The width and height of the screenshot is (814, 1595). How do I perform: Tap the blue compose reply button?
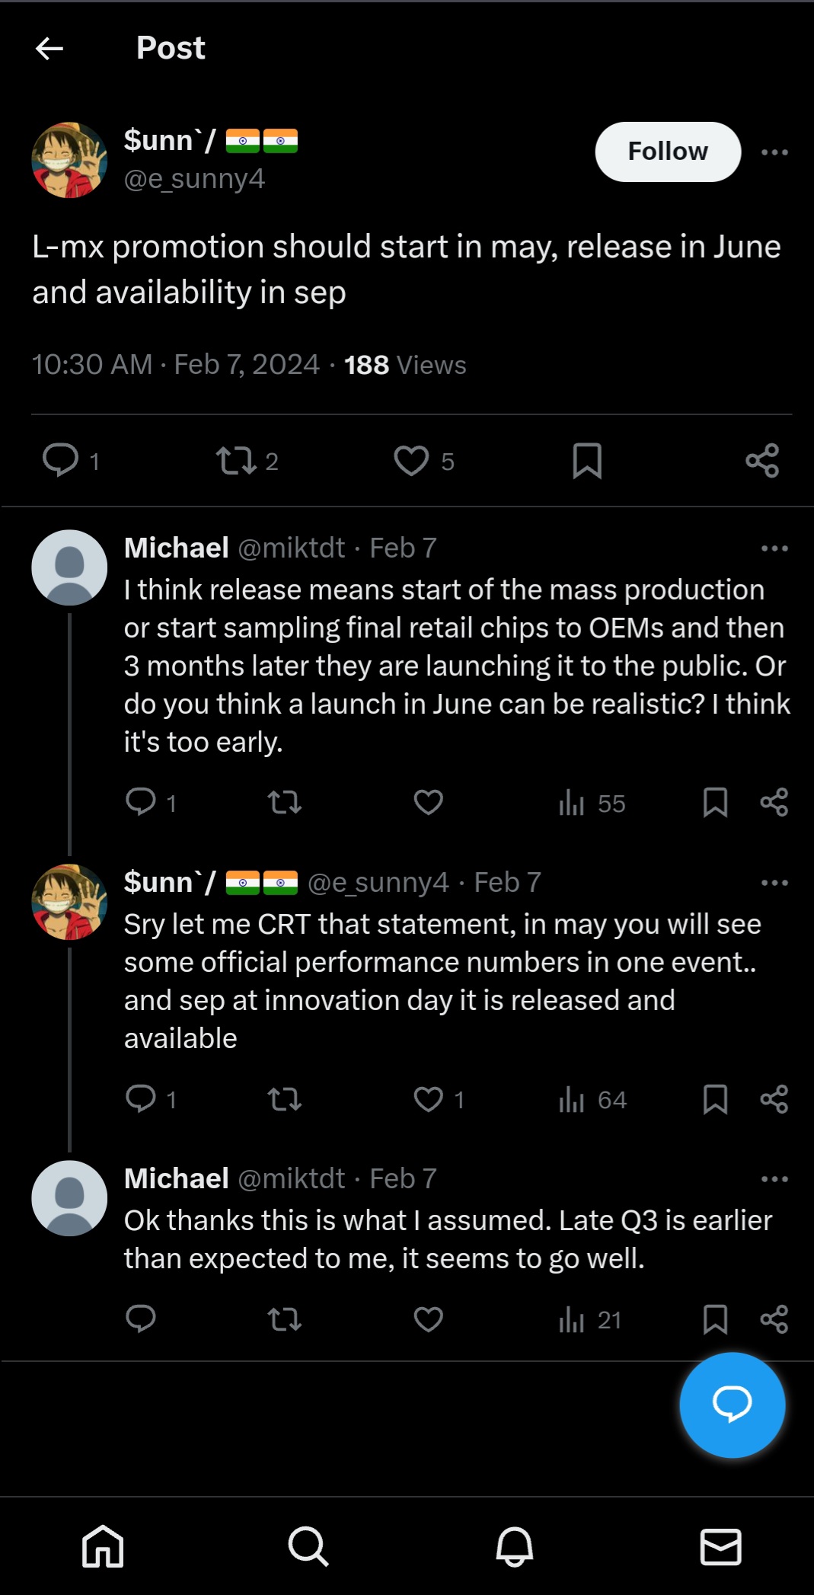tap(732, 1405)
